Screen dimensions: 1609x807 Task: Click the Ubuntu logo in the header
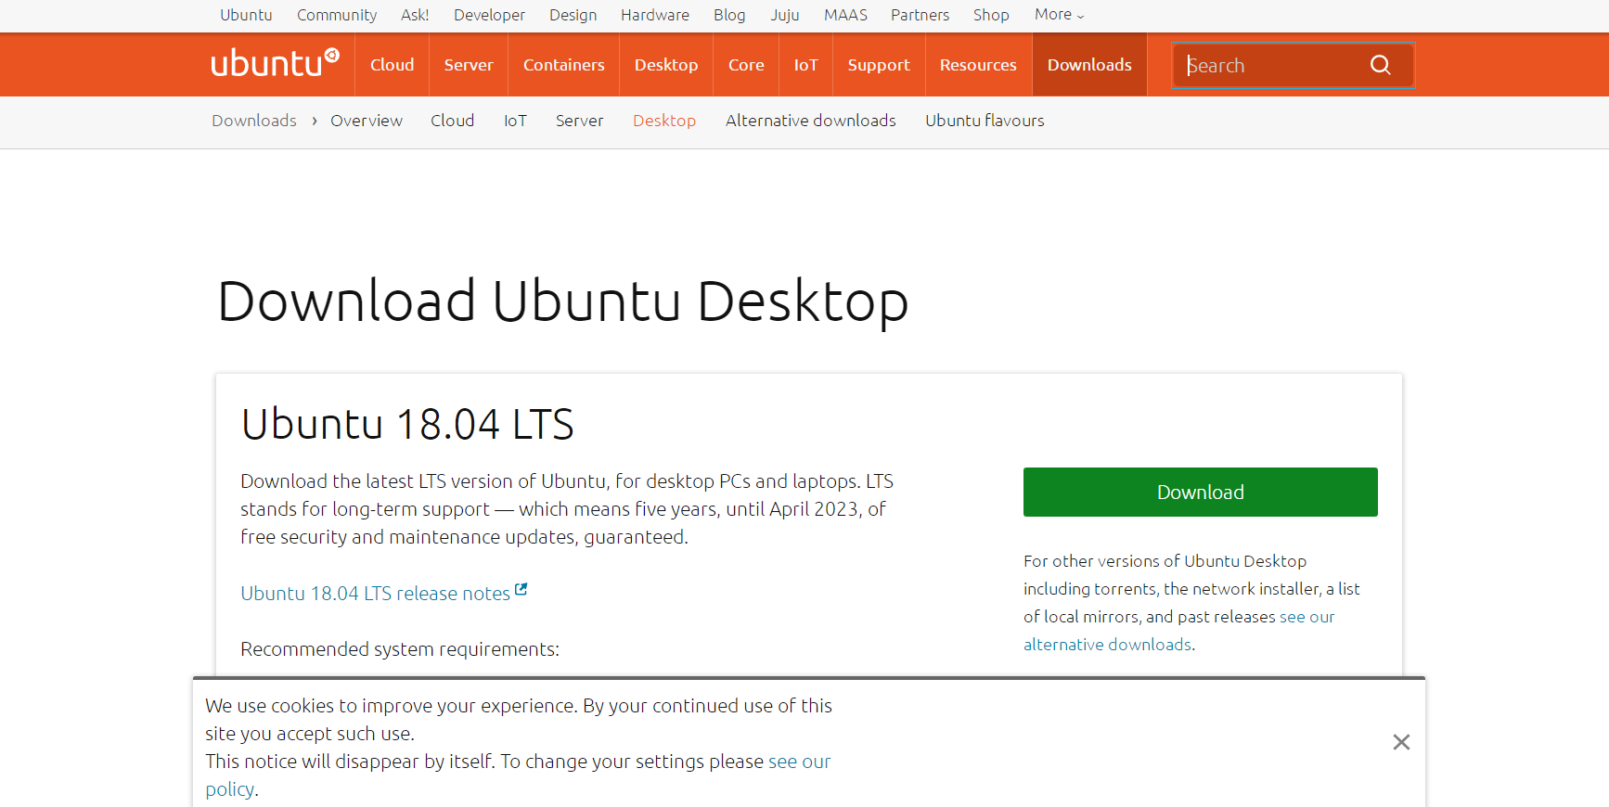275,63
